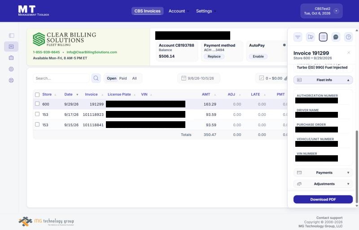
Task: Open the lifebuoy support icon in sidebar
Action: 11,80
